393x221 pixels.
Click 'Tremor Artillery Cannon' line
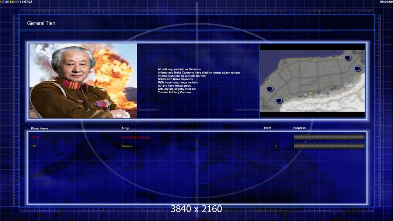coord(174,92)
